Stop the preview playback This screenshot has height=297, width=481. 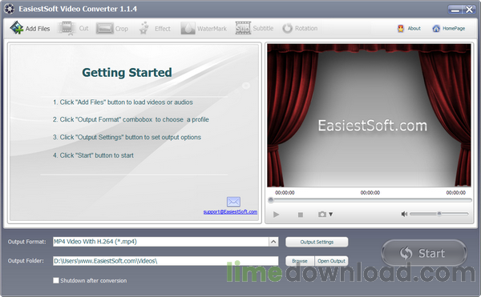pyautogui.click(x=301, y=215)
